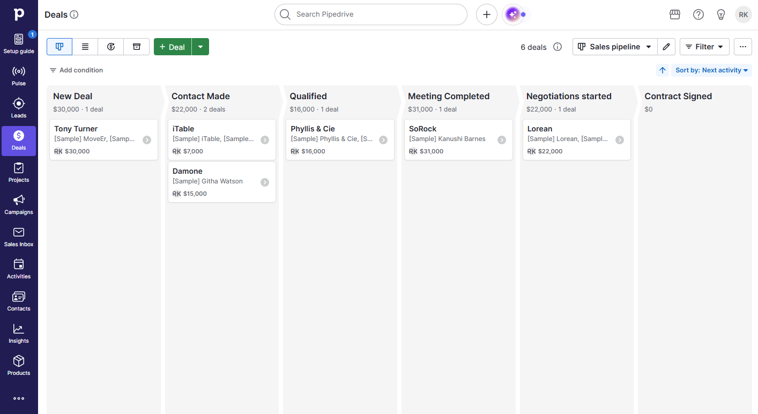Open Sort by Next activity dropdown
This screenshot has width=758, height=414.
point(711,70)
